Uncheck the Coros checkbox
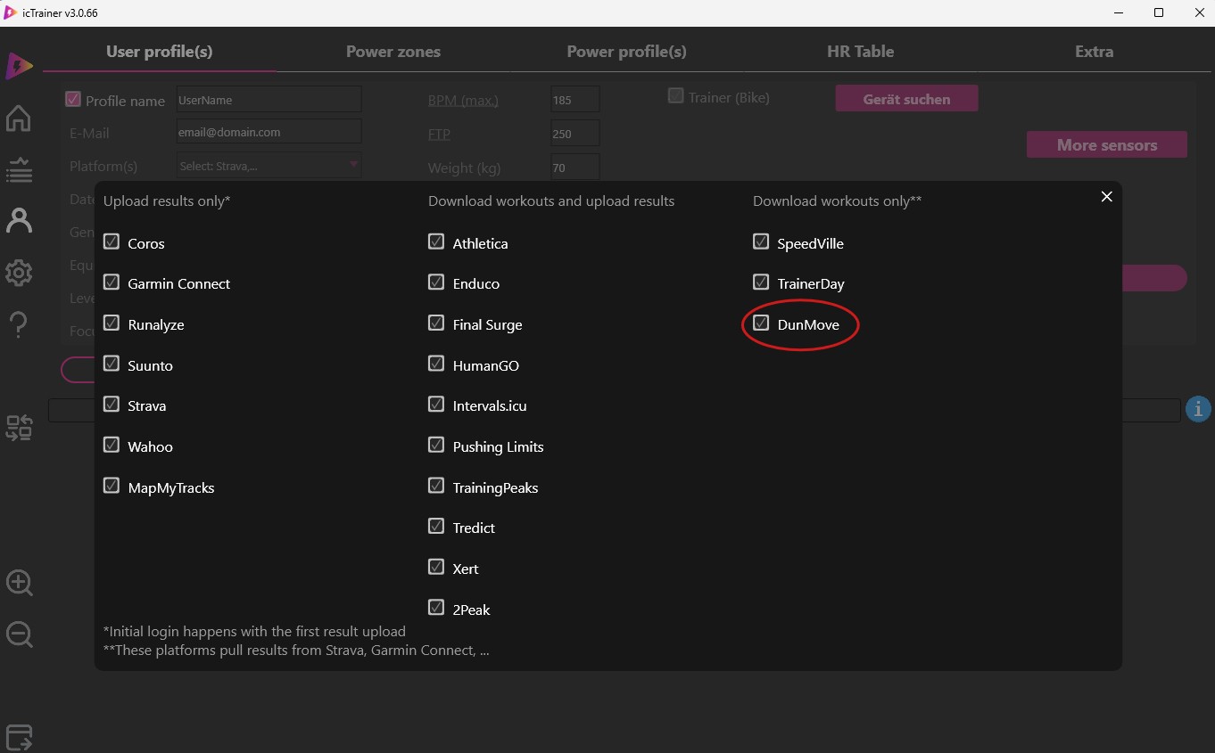 coord(112,241)
